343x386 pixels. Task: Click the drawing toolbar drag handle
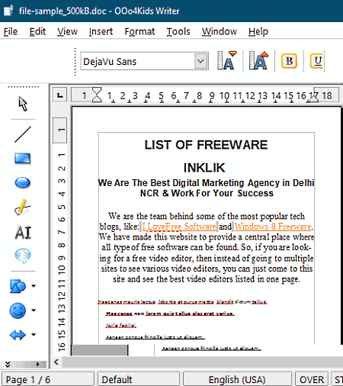23,87
